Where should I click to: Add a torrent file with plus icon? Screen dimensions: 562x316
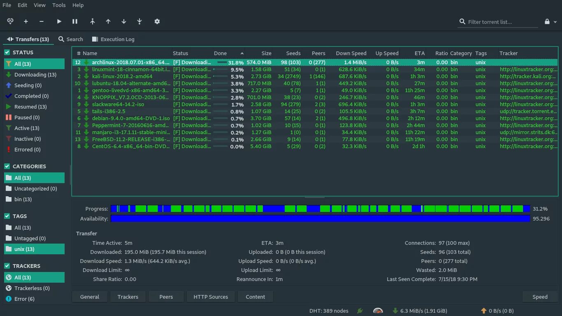26,21
